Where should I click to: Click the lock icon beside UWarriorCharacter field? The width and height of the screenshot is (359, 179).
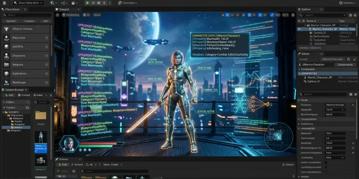pos(349,59)
